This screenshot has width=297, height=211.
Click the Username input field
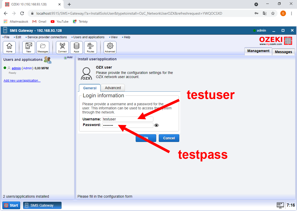tap(128, 119)
